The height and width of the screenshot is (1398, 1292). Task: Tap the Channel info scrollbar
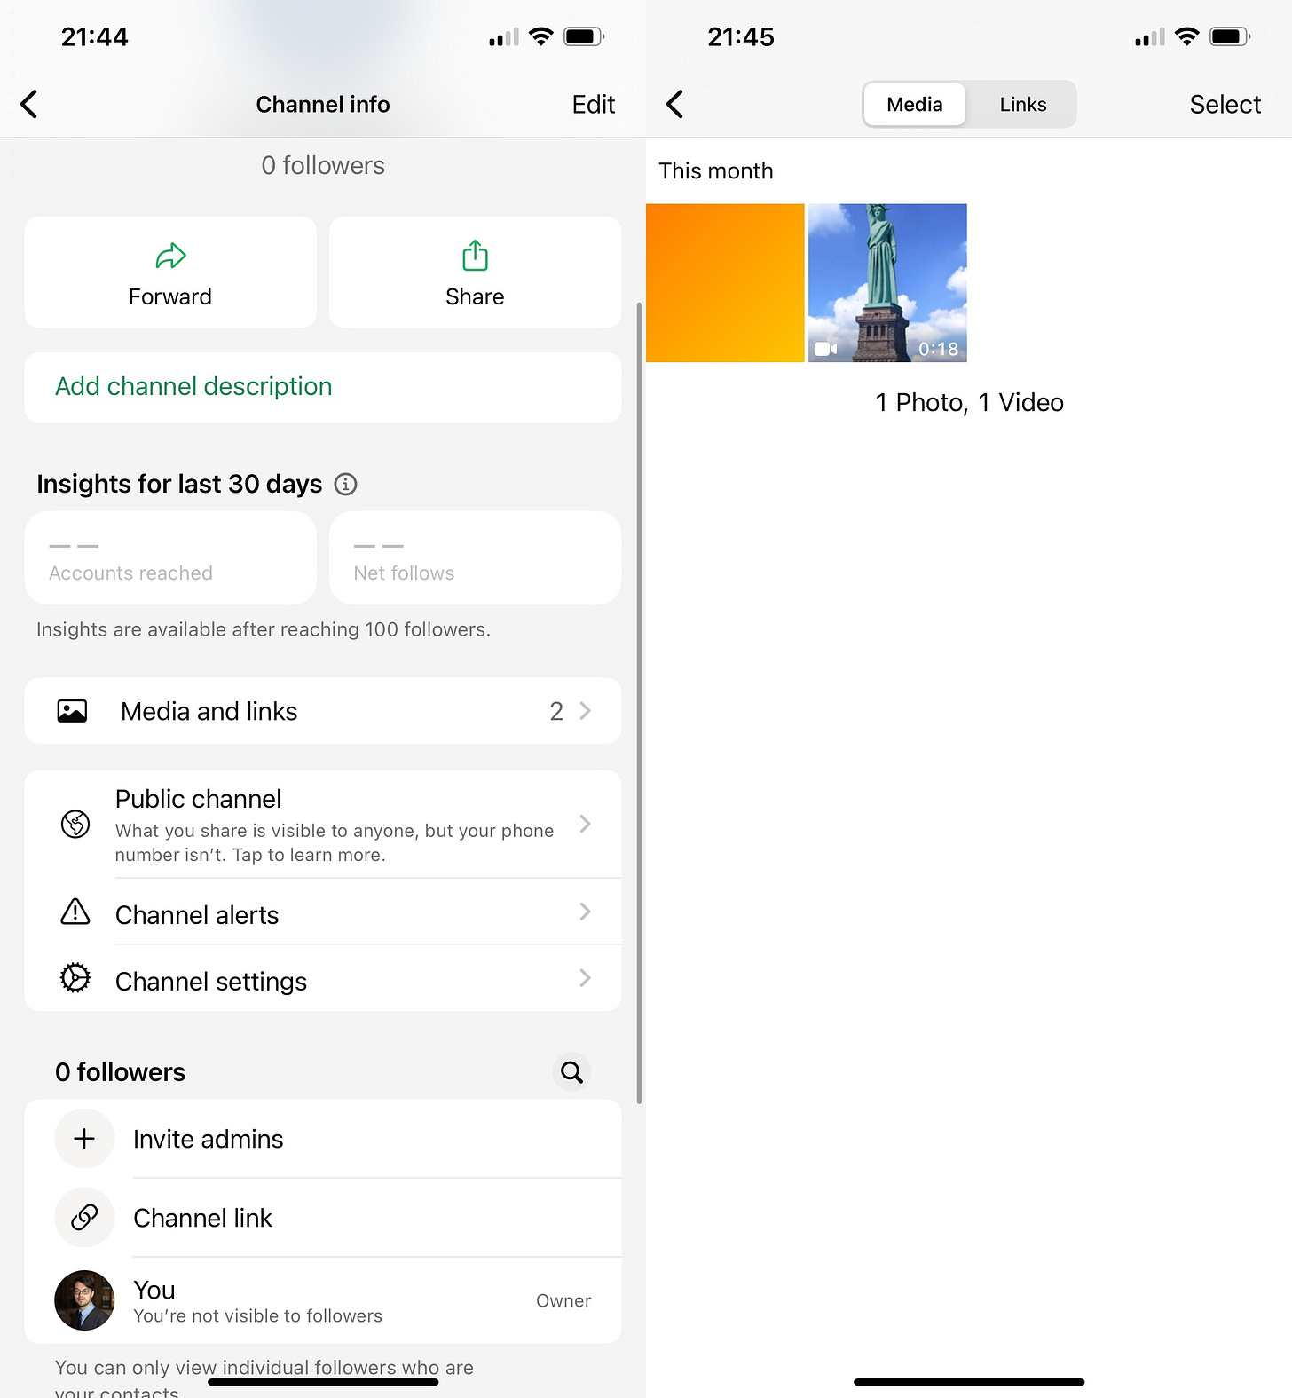639,703
